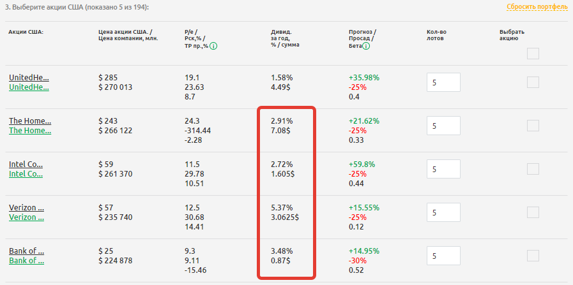Check the Home Depot stock checkbox
The image size is (573, 285).
533,126
